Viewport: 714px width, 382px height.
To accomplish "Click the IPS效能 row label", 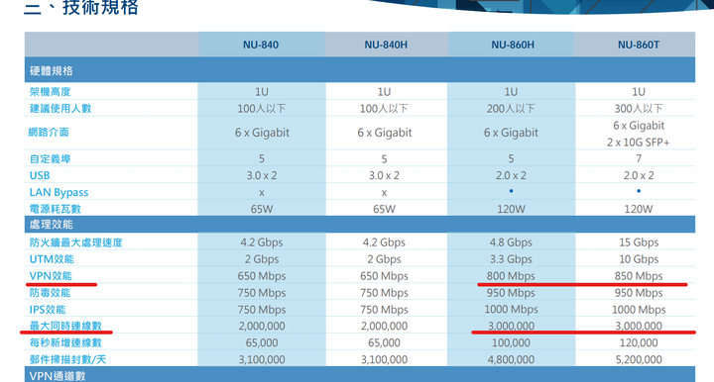I will (48, 310).
